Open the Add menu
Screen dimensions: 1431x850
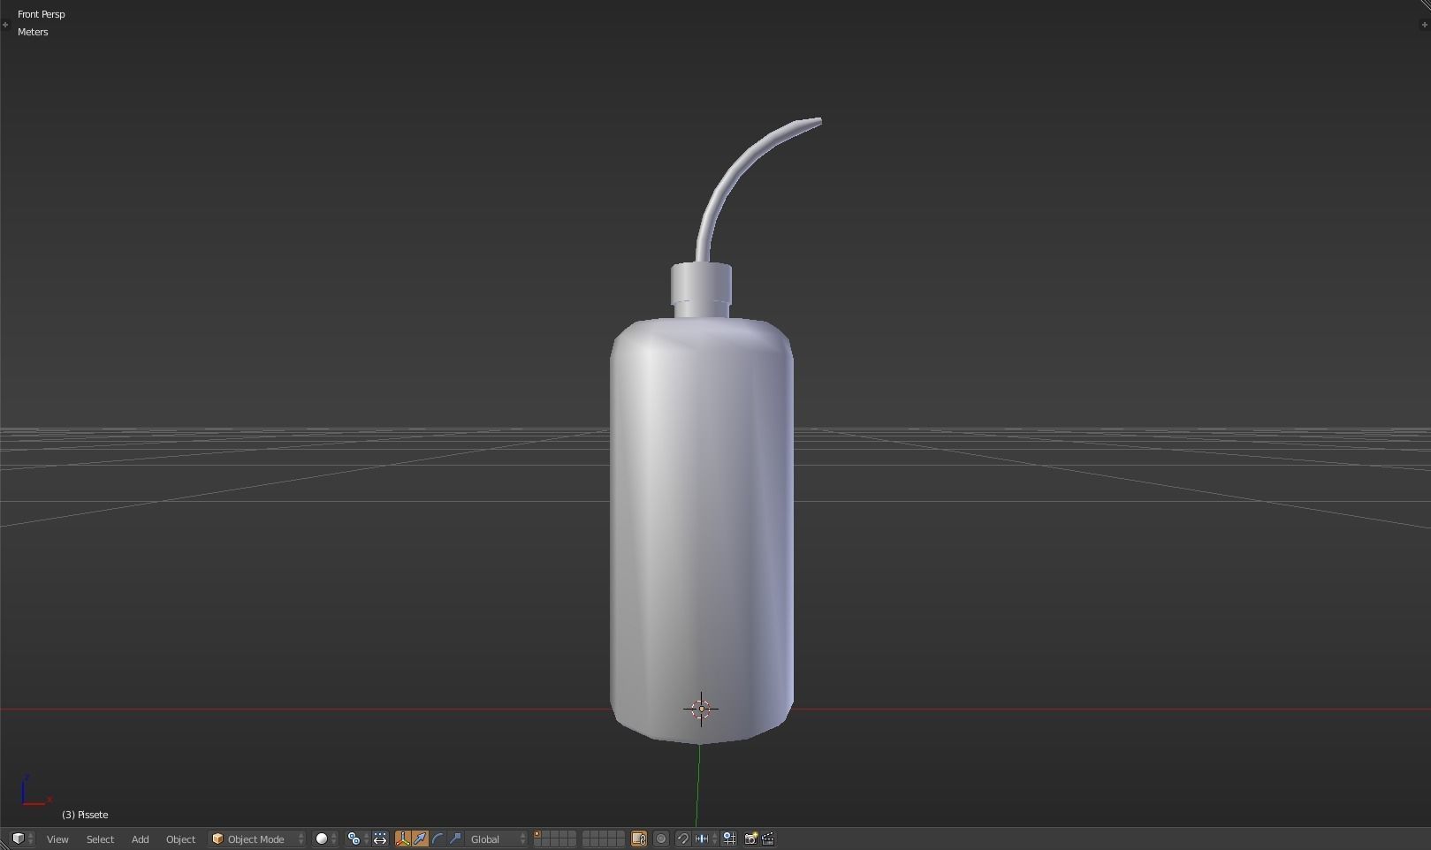(140, 839)
